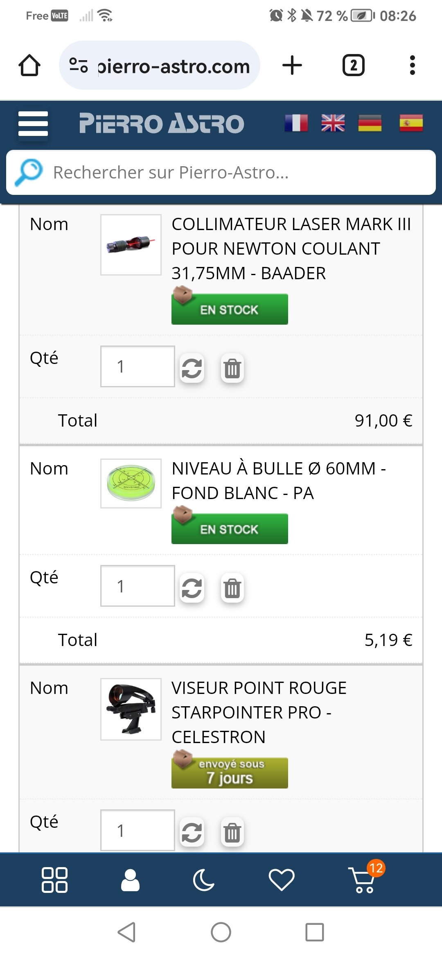Select the Spanish flag language
Screen dimensions: 442x958
[x=411, y=123]
